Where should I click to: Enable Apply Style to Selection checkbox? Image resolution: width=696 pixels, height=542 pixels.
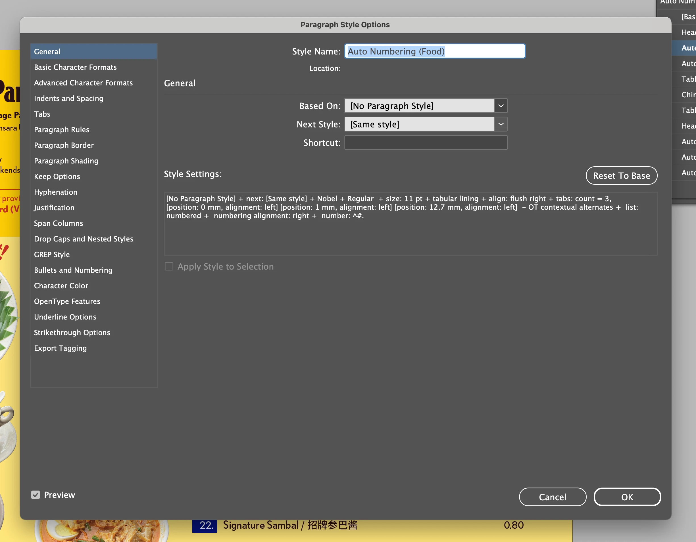[169, 266]
